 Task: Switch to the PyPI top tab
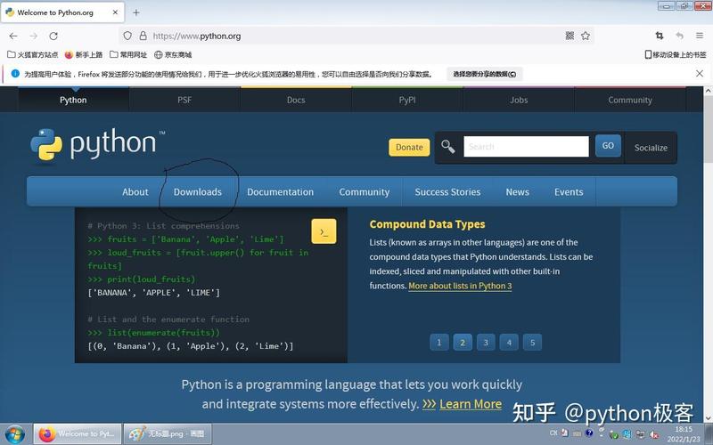[x=407, y=100]
